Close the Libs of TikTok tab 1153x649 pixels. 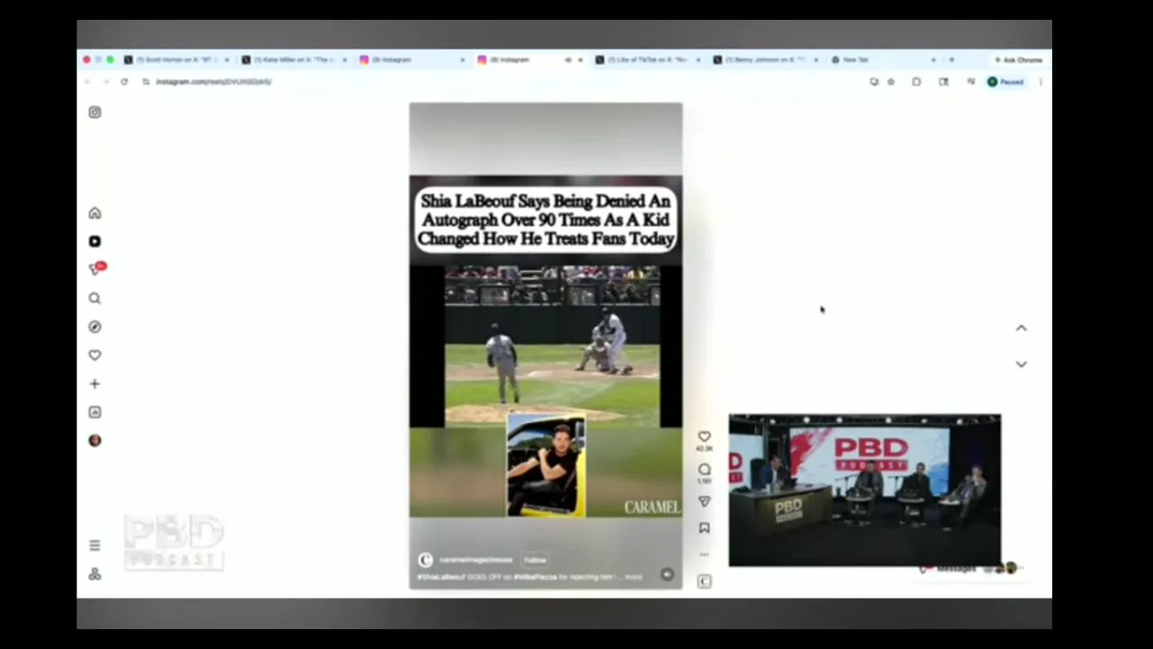click(698, 59)
